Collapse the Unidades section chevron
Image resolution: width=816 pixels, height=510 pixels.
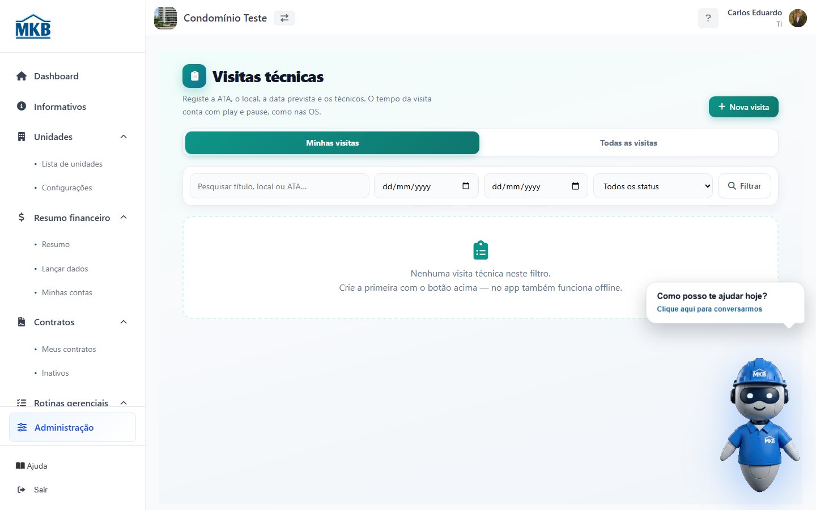[124, 137]
